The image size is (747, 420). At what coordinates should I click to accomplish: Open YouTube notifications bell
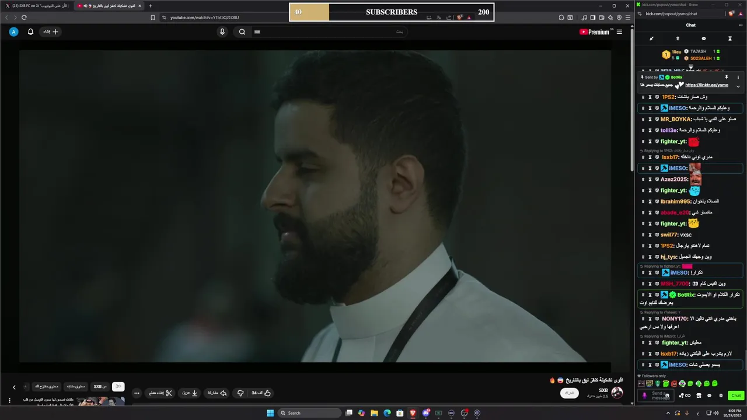30,32
